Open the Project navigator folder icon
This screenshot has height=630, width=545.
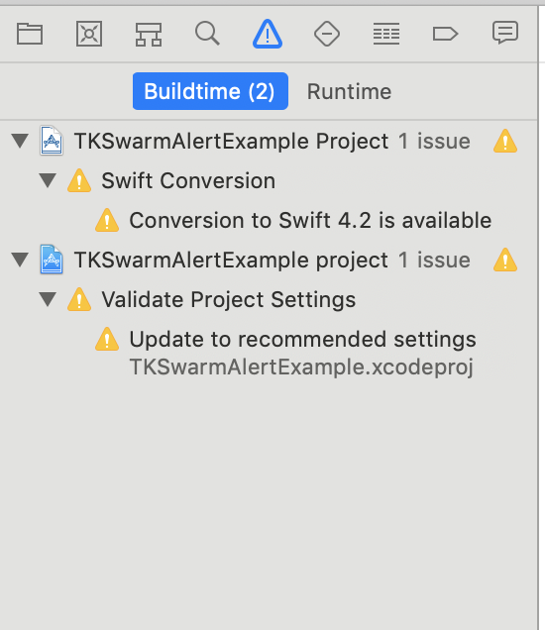(30, 34)
